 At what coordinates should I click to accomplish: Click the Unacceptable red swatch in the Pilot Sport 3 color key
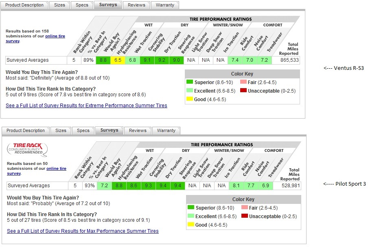245,216
